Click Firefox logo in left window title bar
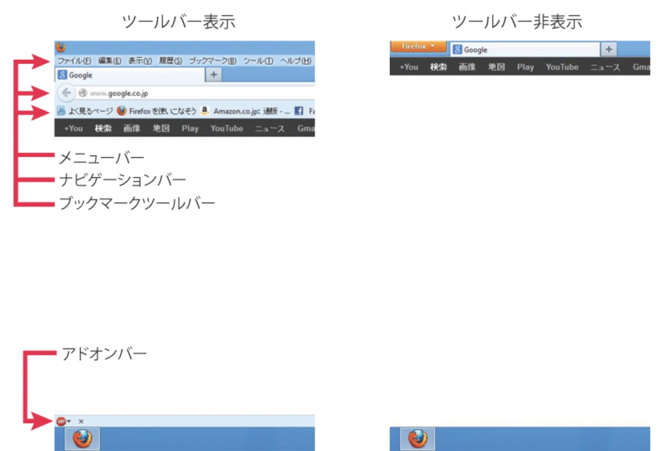The image size is (672, 451). [x=61, y=47]
